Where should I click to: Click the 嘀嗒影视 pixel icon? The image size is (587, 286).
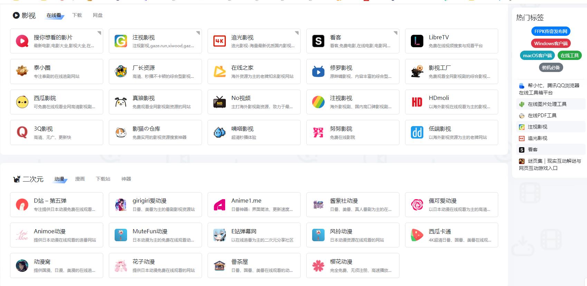[220, 133]
